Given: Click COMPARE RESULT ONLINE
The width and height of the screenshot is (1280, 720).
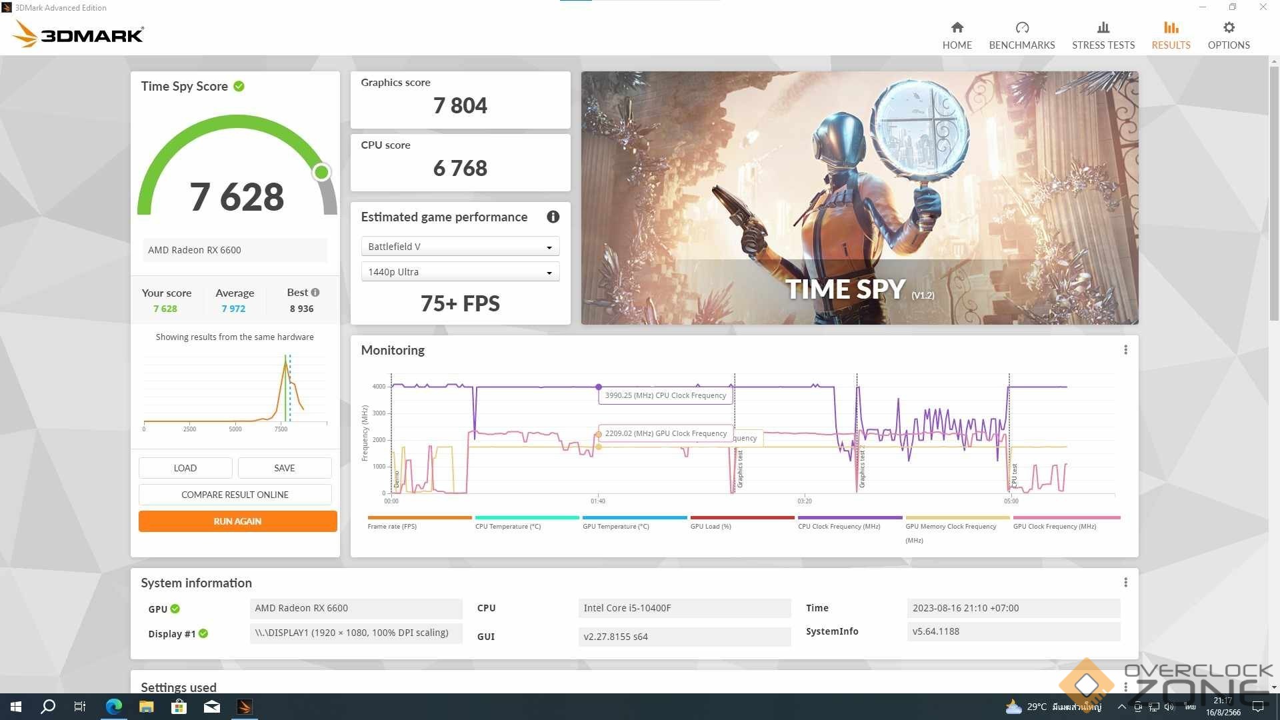Looking at the screenshot, I should tap(235, 495).
